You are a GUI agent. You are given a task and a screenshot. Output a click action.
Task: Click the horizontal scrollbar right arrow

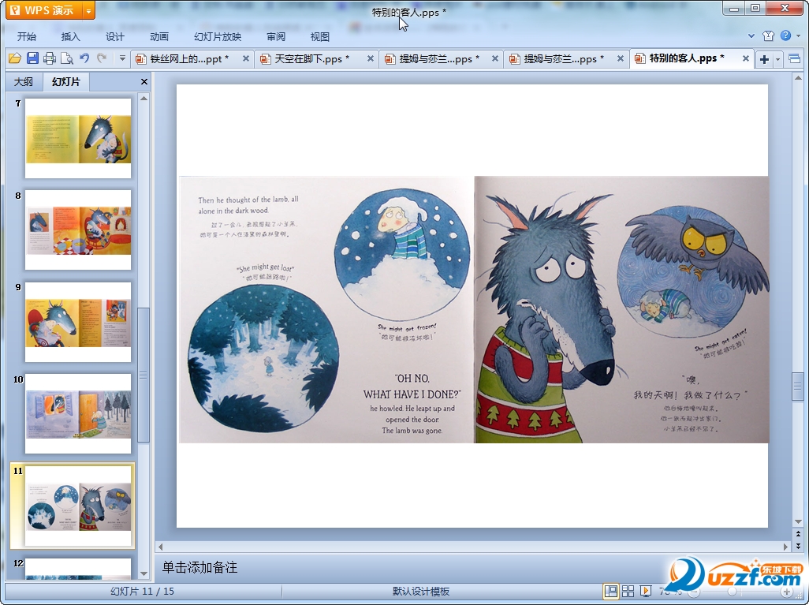click(x=786, y=547)
